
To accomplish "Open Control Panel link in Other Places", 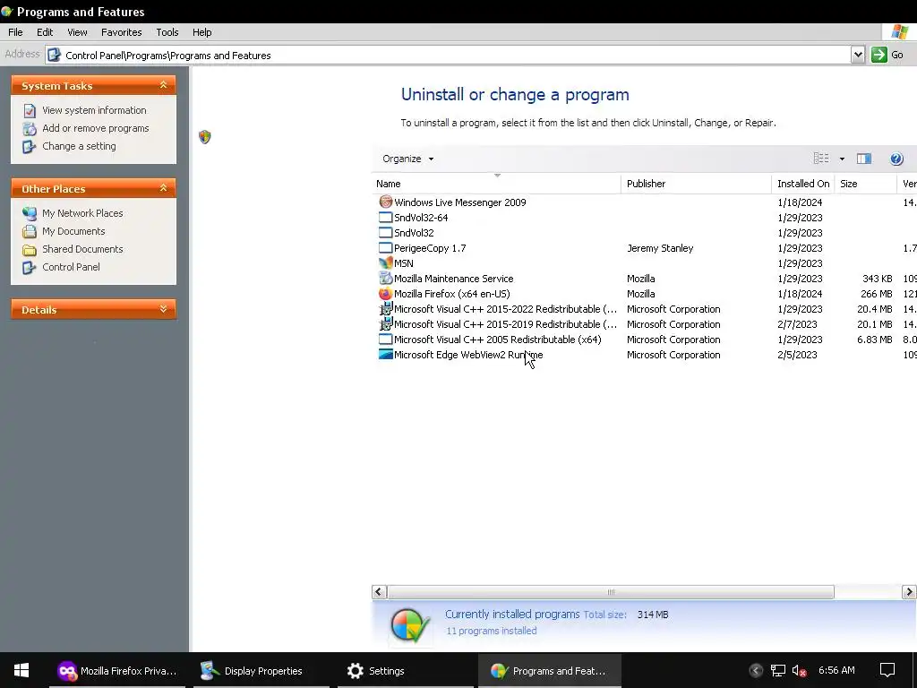I will [x=71, y=267].
